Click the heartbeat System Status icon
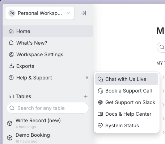The height and width of the screenshot is (144, 165). click(x=100, y=126)
